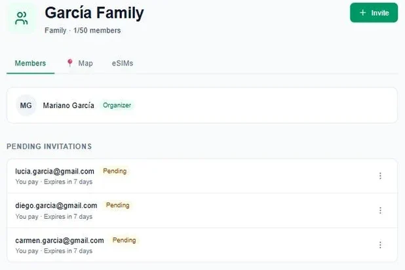Click the Organizer badge next to Mariano
The width and height of the screenshot is (405, 270).
click(117, 105)
